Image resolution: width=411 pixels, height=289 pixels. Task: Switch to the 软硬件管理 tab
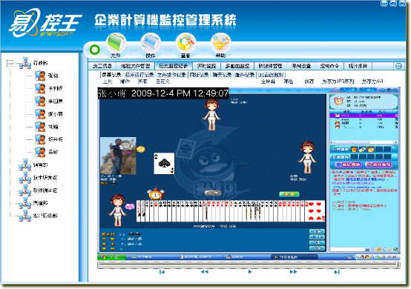pyautogui.click(x=270, y=66)
